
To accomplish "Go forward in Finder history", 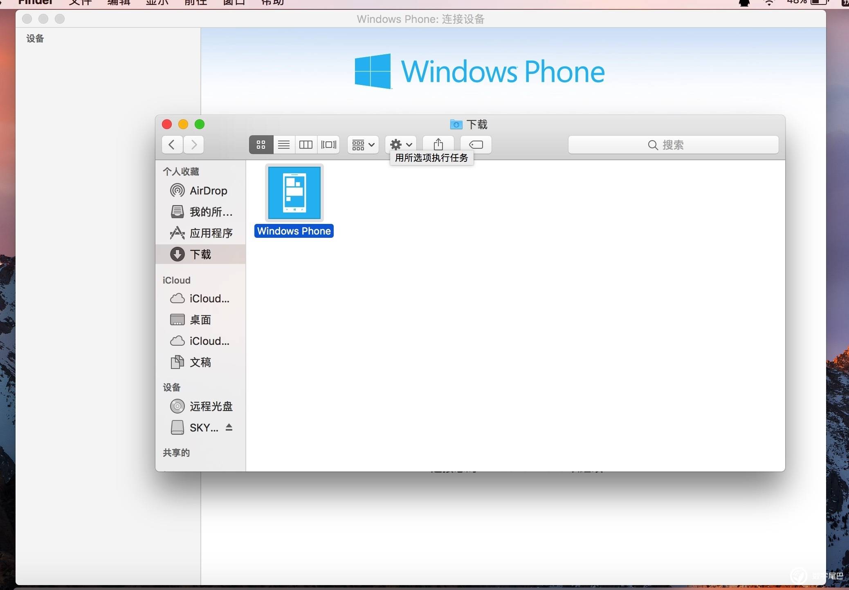I will (194, 145).
